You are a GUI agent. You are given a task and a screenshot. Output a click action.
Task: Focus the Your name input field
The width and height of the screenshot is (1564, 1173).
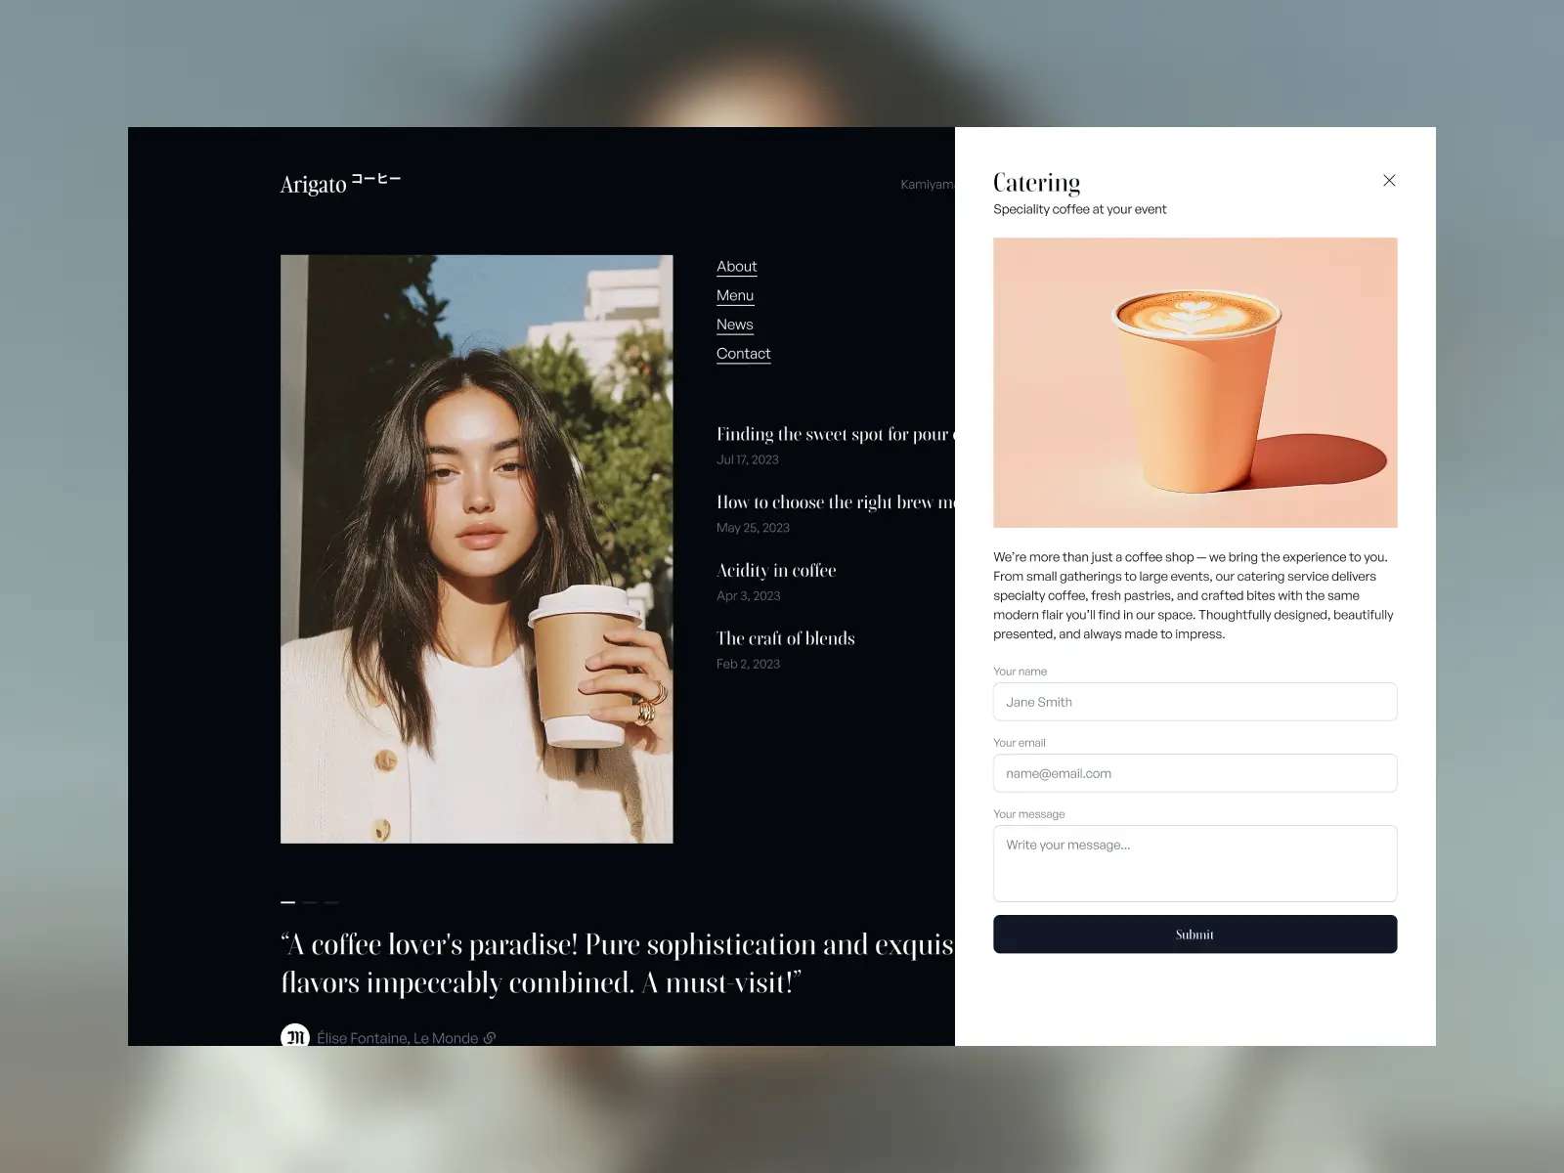tap(1195, 702)
